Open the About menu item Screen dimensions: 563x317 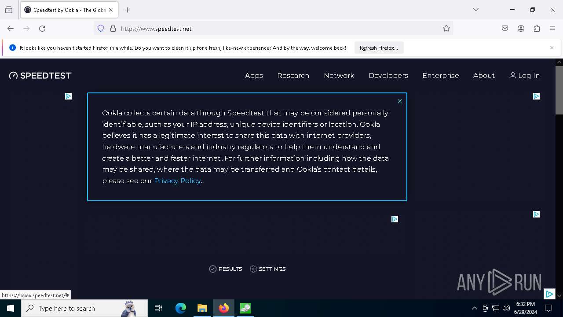(484, 76)
